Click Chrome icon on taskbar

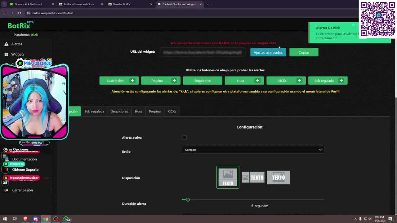tap(46, 219)
